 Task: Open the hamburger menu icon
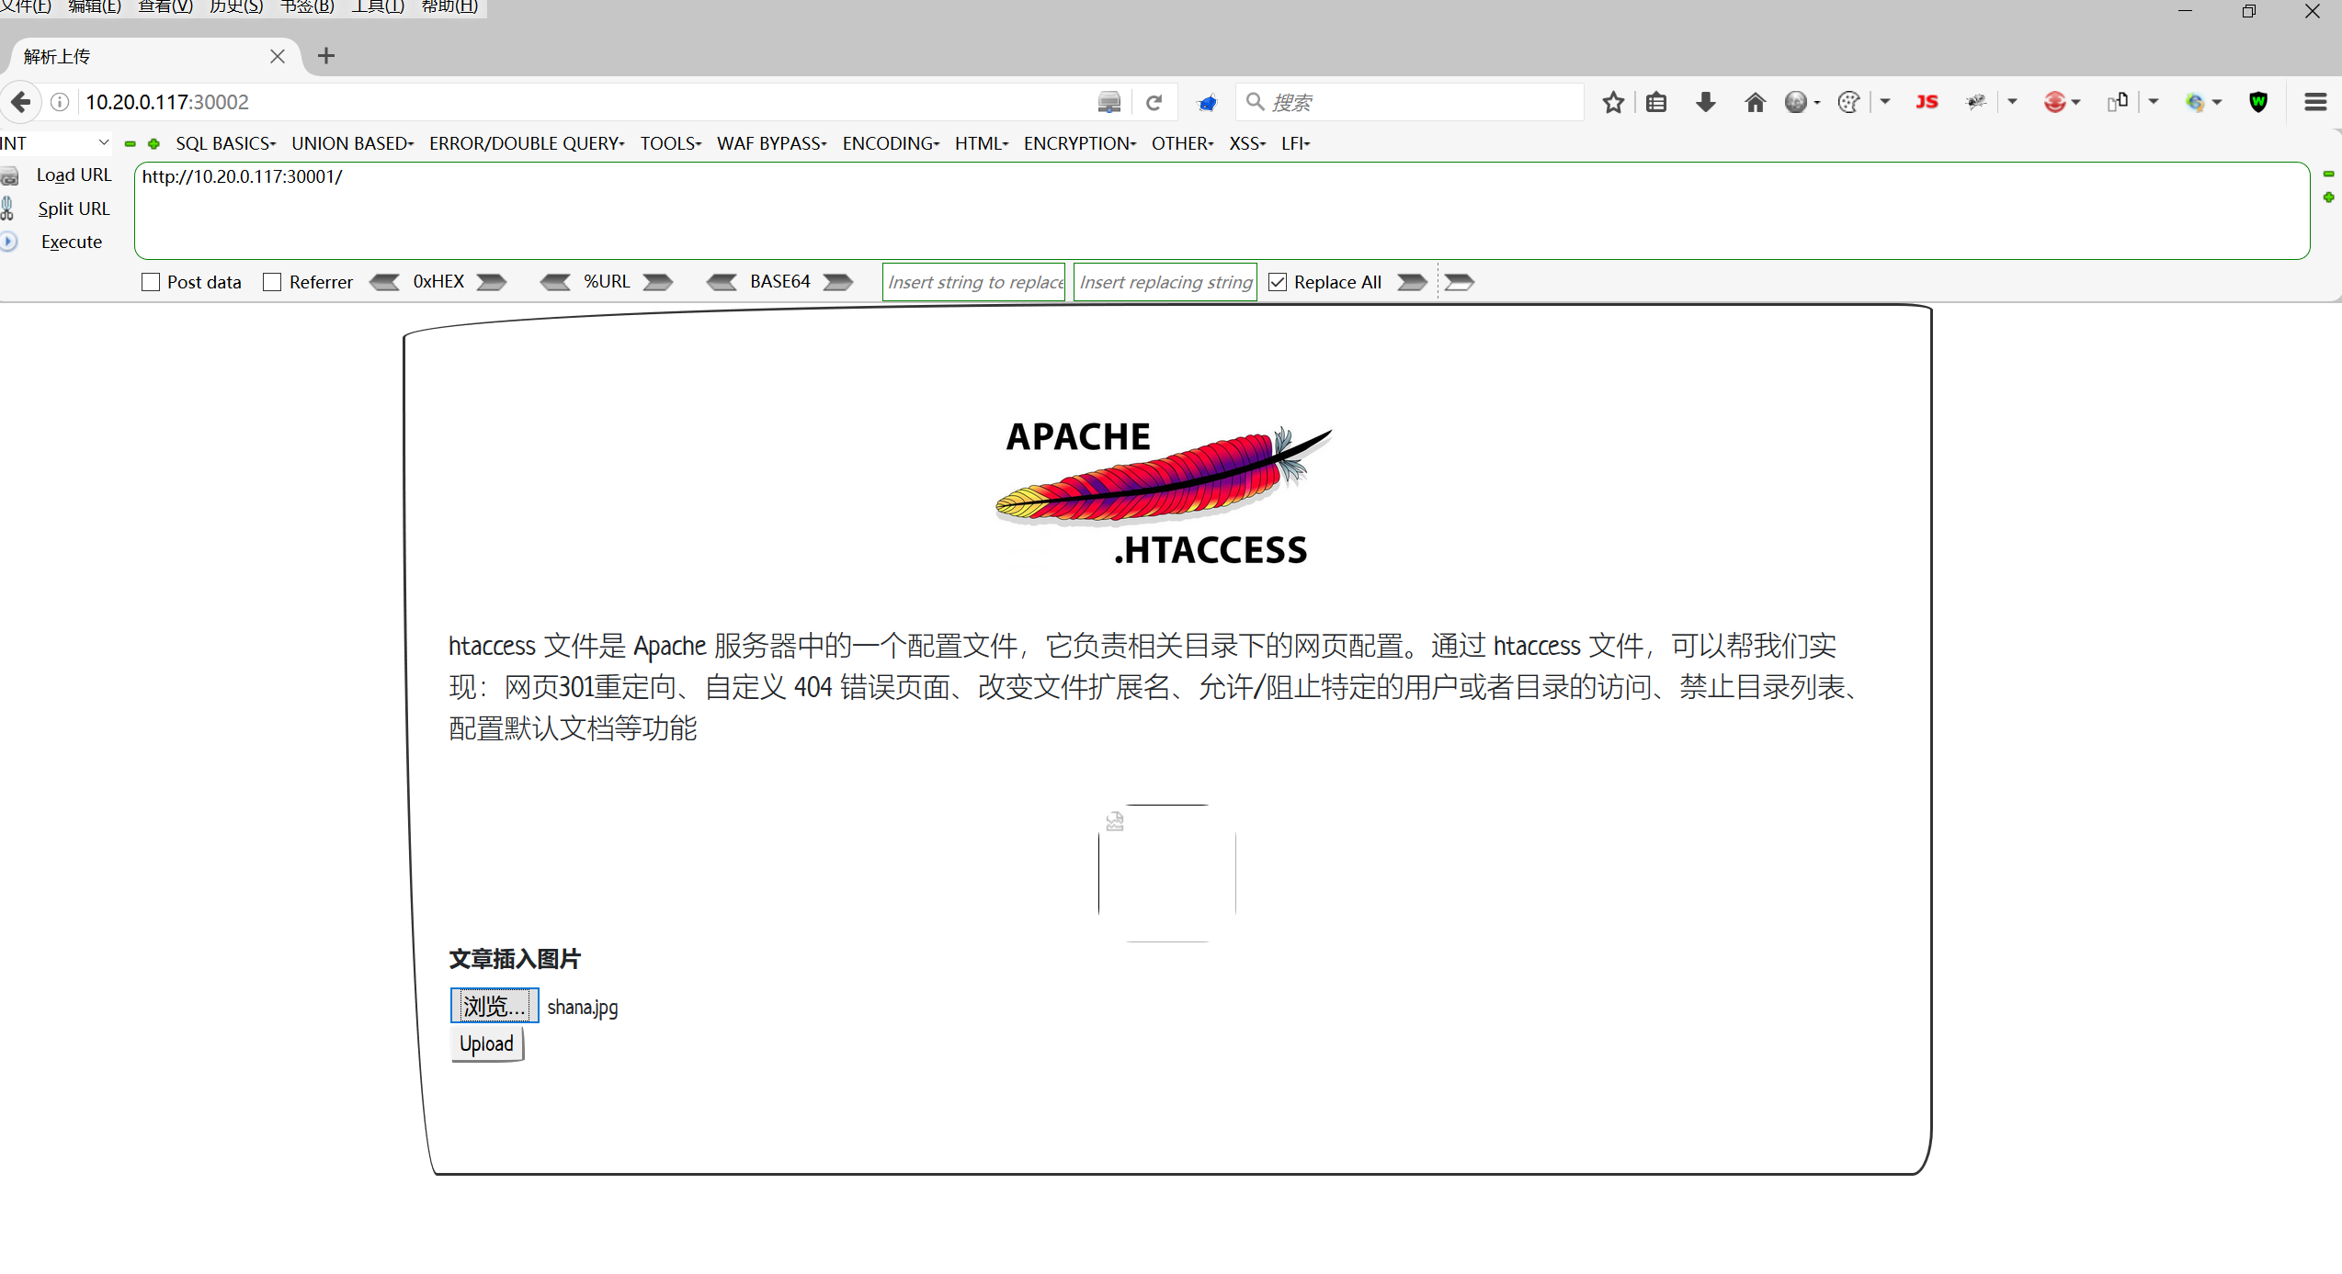(2315, 102)
